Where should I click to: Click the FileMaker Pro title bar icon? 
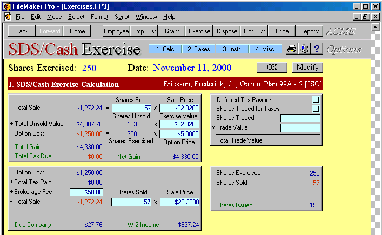[x=5, y=6]
